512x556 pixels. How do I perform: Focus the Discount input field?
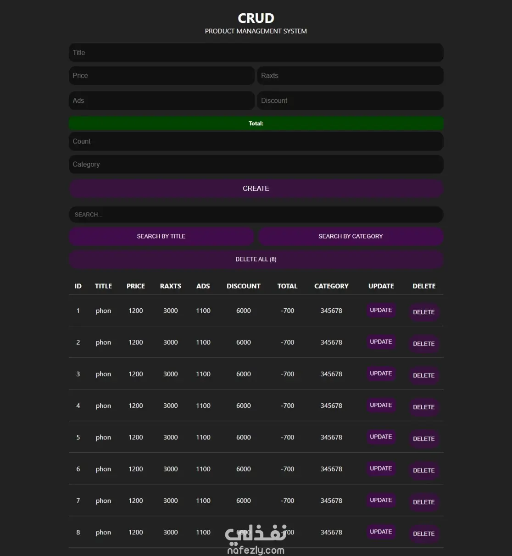pos(351,100)
